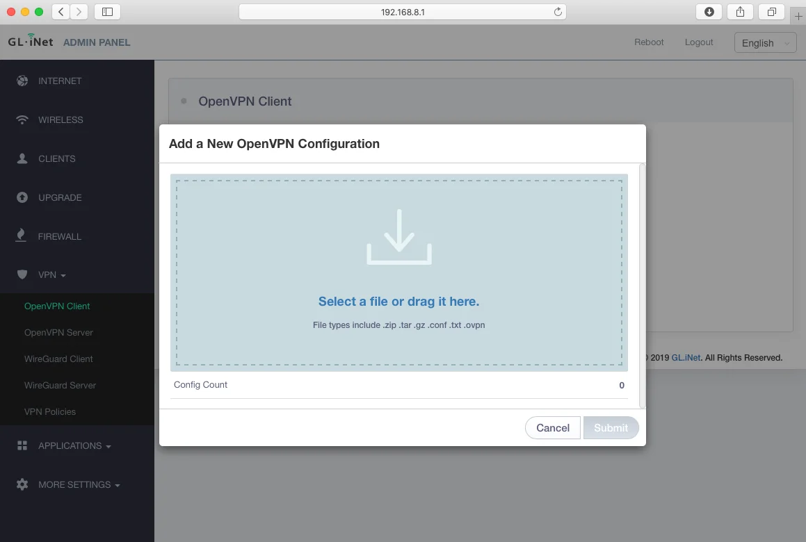806x542 pixels.
Task: Expand the Applications menu
Action: [x=74, y=445]
